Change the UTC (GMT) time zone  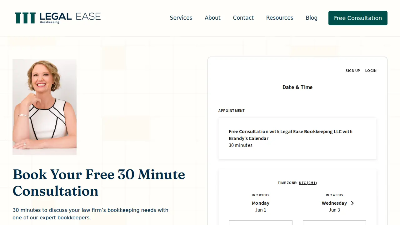pos(308,183)
